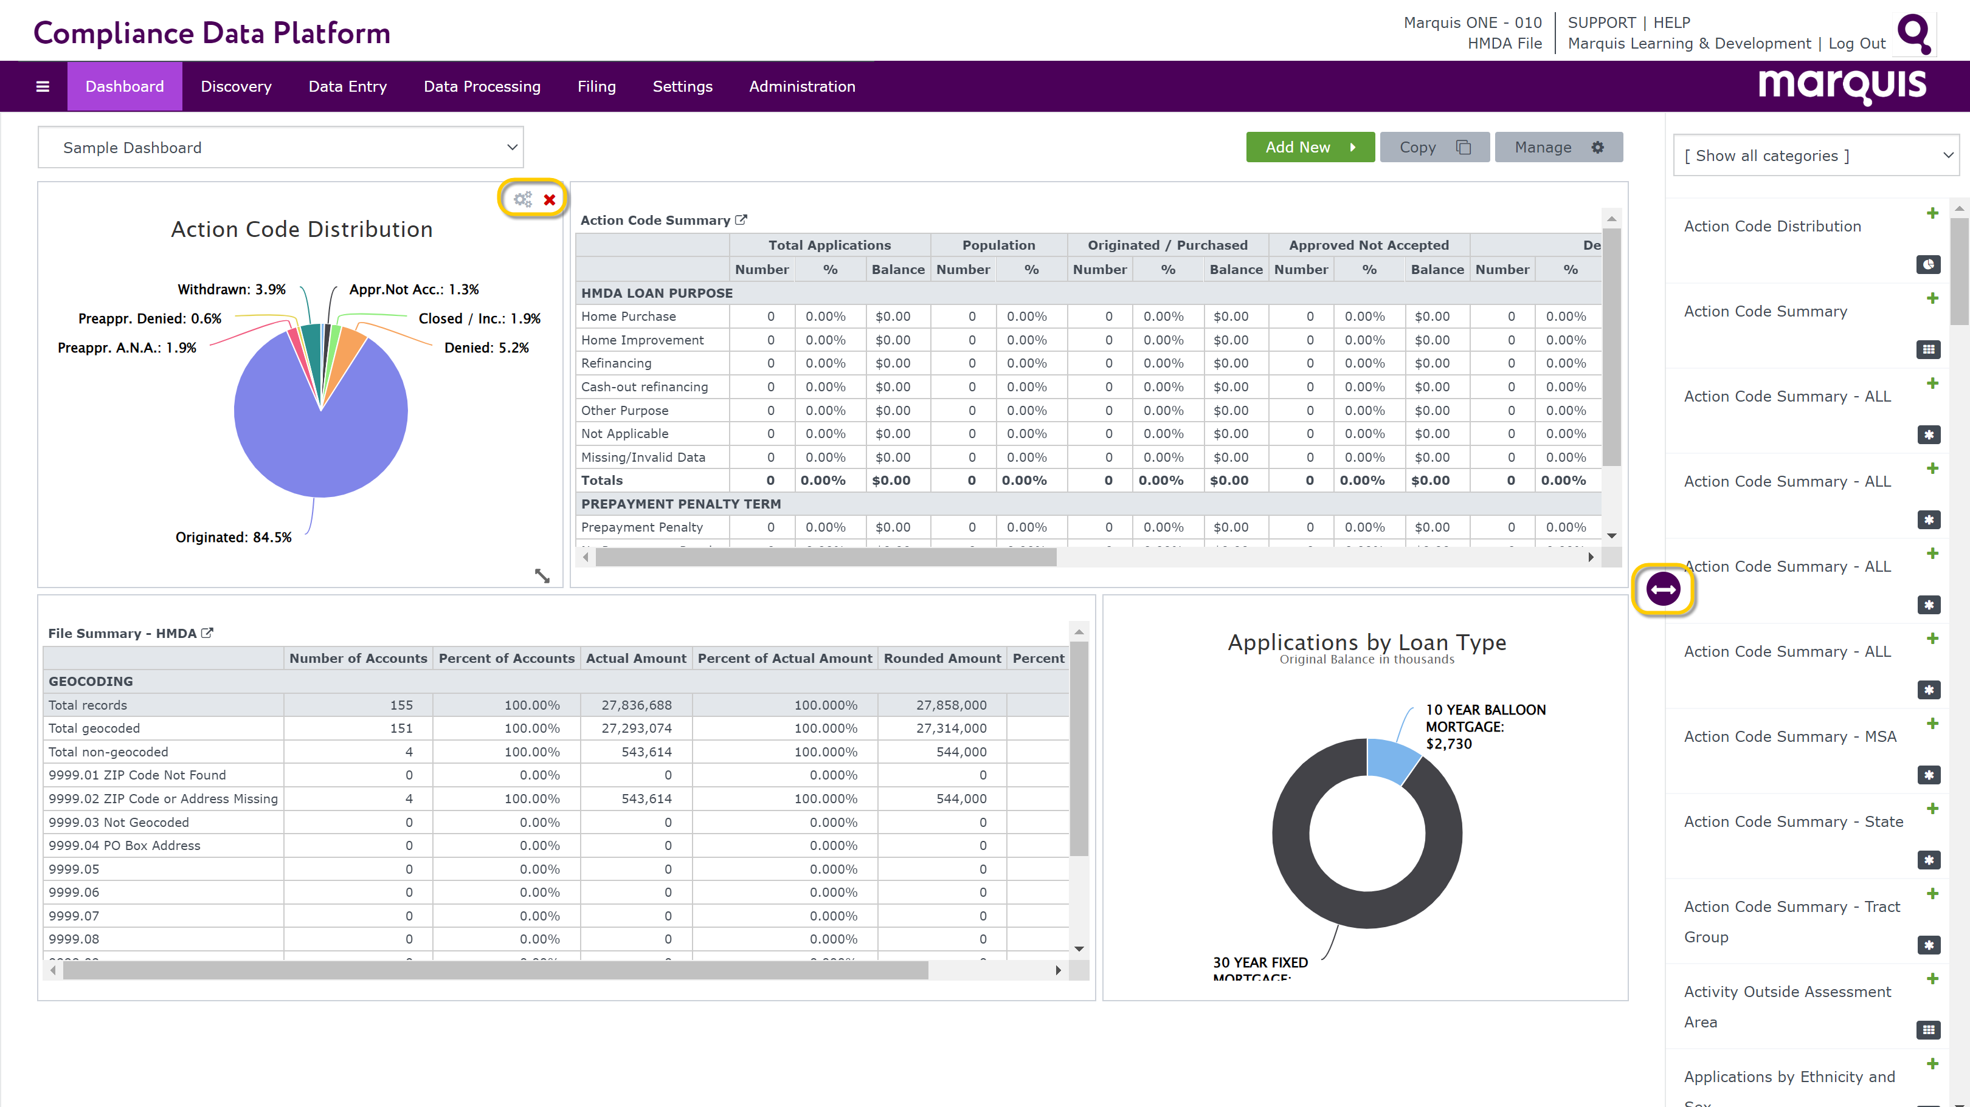The width and height of the screenshot is (1970, 1107).
Task: Click 'Prepayment Penalty' row label
Action: (x=641, y=527)
